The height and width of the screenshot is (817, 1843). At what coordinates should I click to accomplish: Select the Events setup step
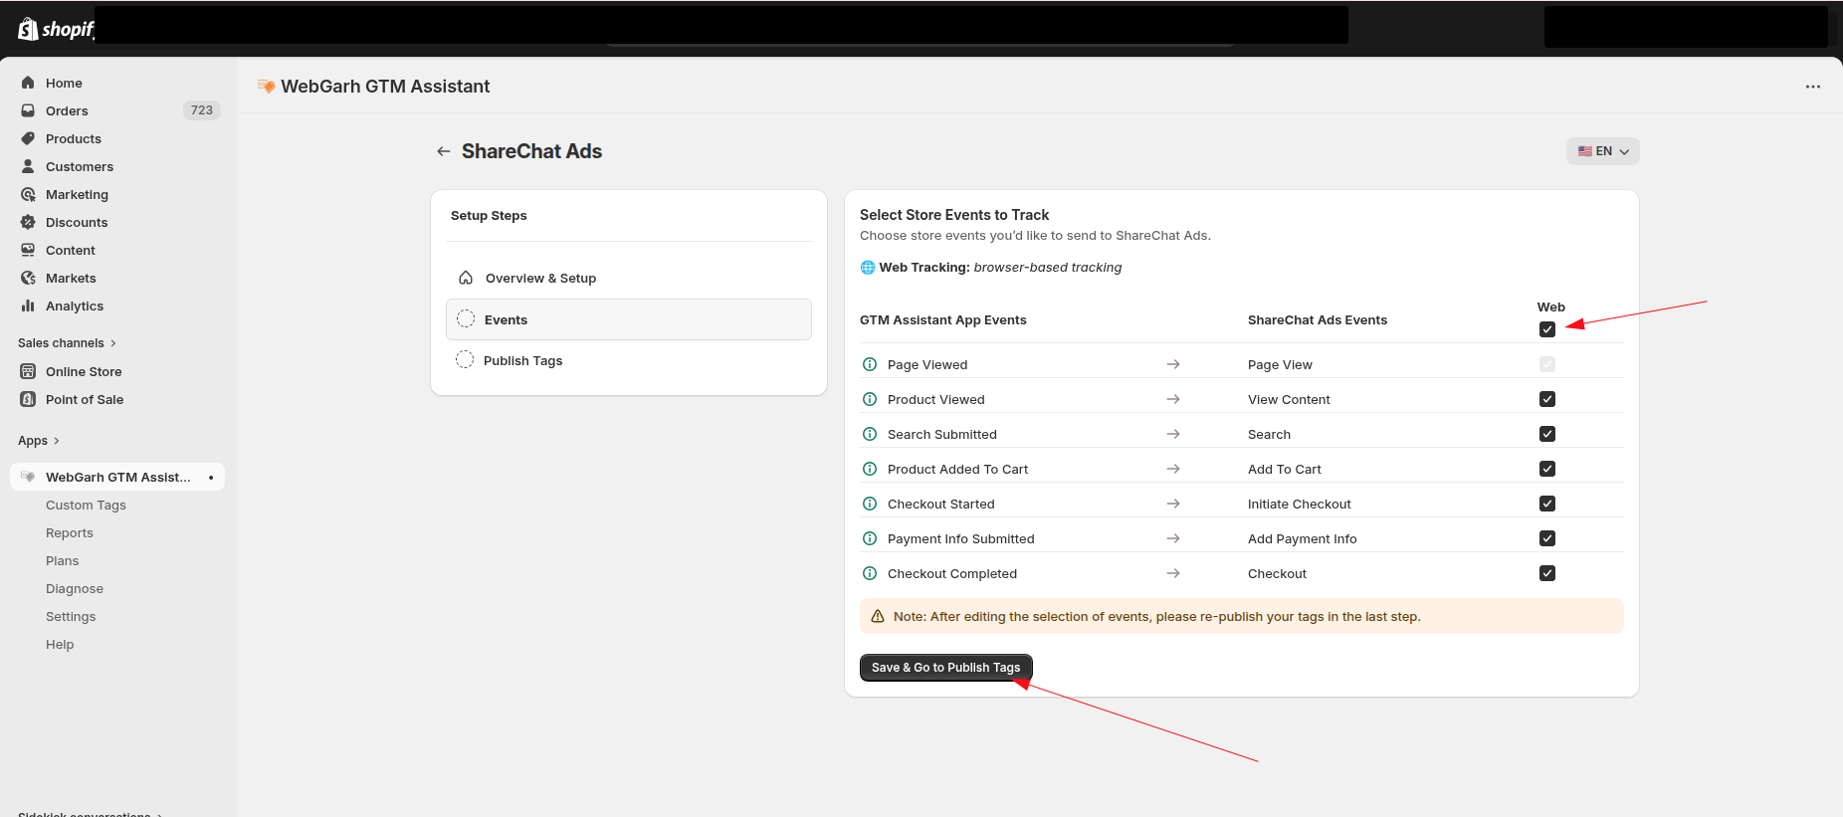click(629, 319)
